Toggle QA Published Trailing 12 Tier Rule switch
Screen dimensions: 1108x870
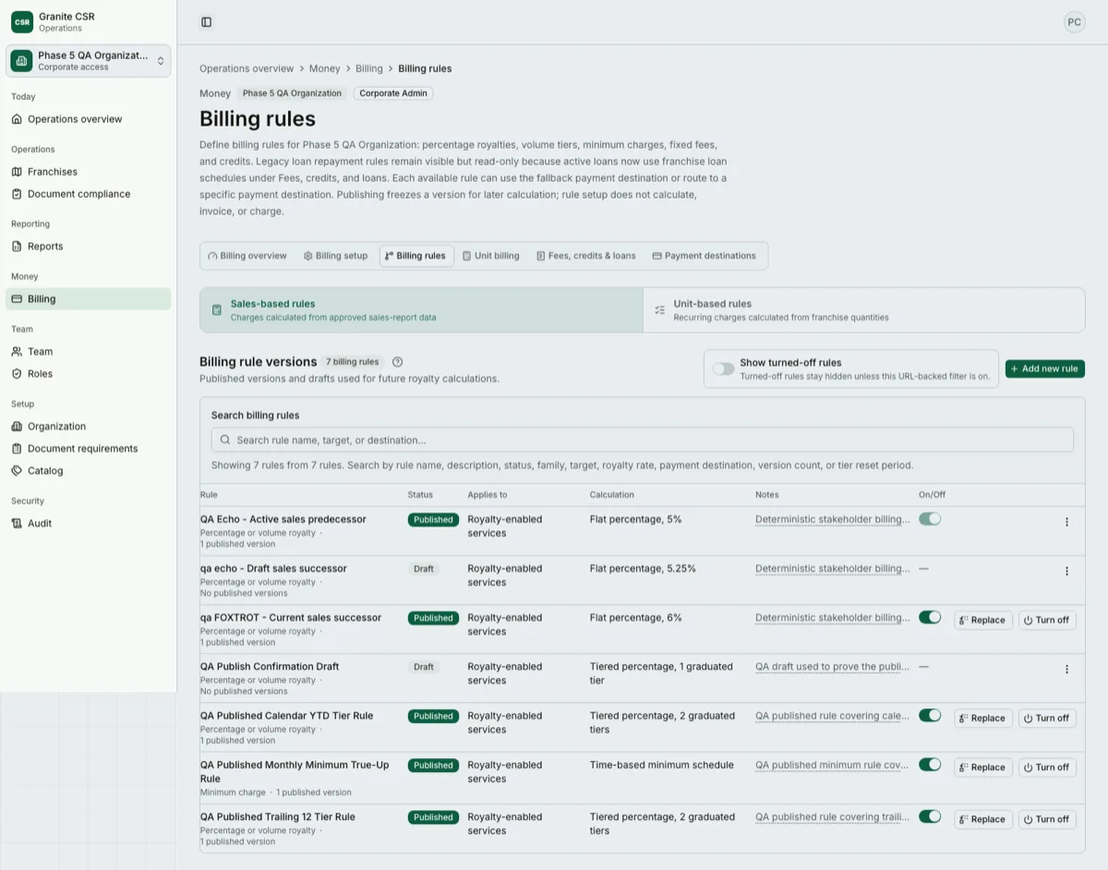pyautogui.click(x=930, y=816)
